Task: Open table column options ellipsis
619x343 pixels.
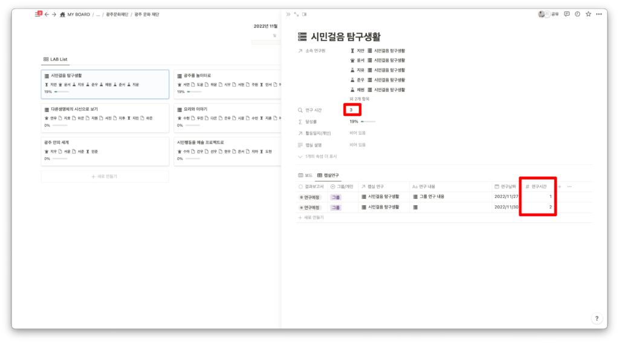Action: pyautogui.click(x=569, y=187)
